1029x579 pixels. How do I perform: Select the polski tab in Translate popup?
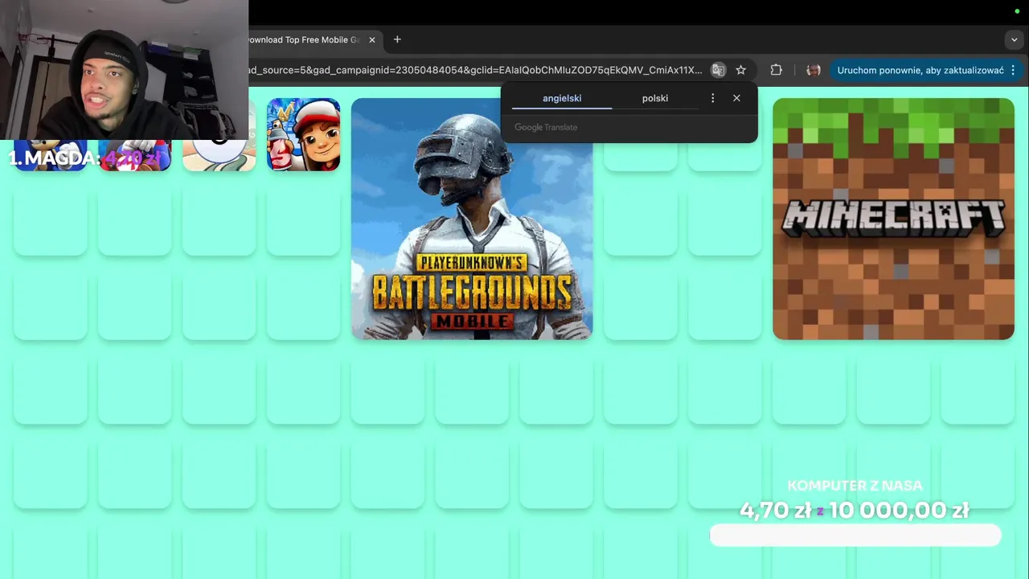coord(655,98)
